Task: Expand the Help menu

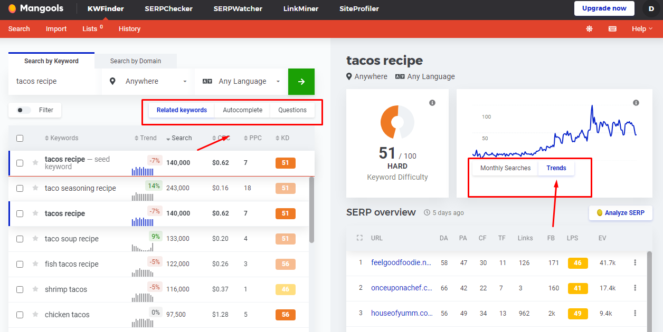Action: click(642, 29)
